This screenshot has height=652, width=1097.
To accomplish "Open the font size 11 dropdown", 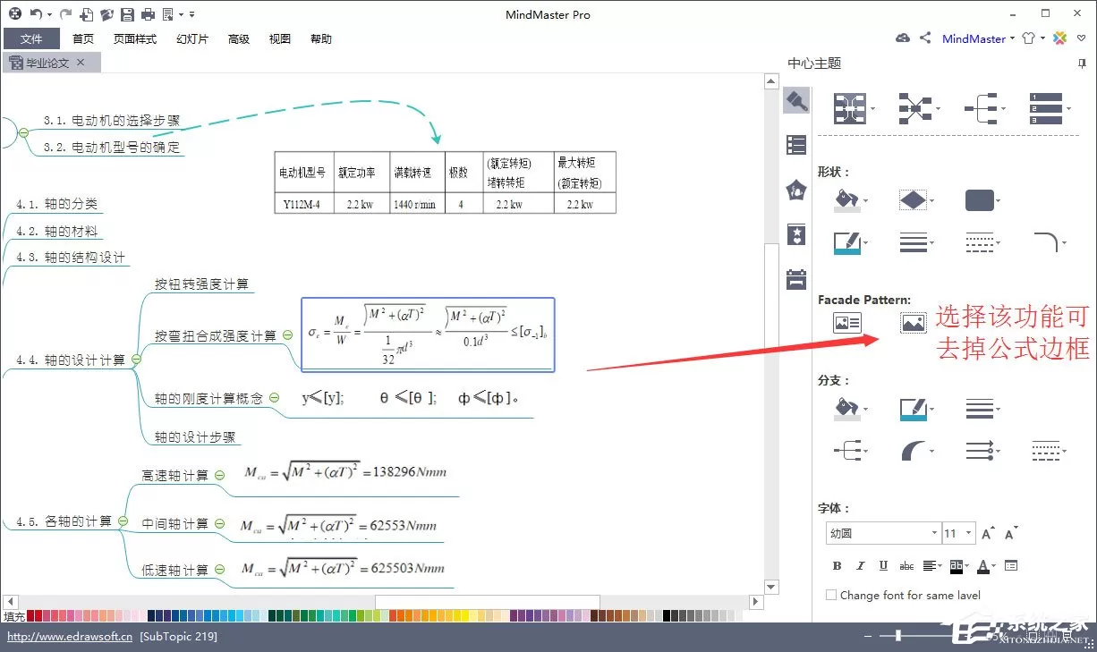I will (x=957, y=533).
